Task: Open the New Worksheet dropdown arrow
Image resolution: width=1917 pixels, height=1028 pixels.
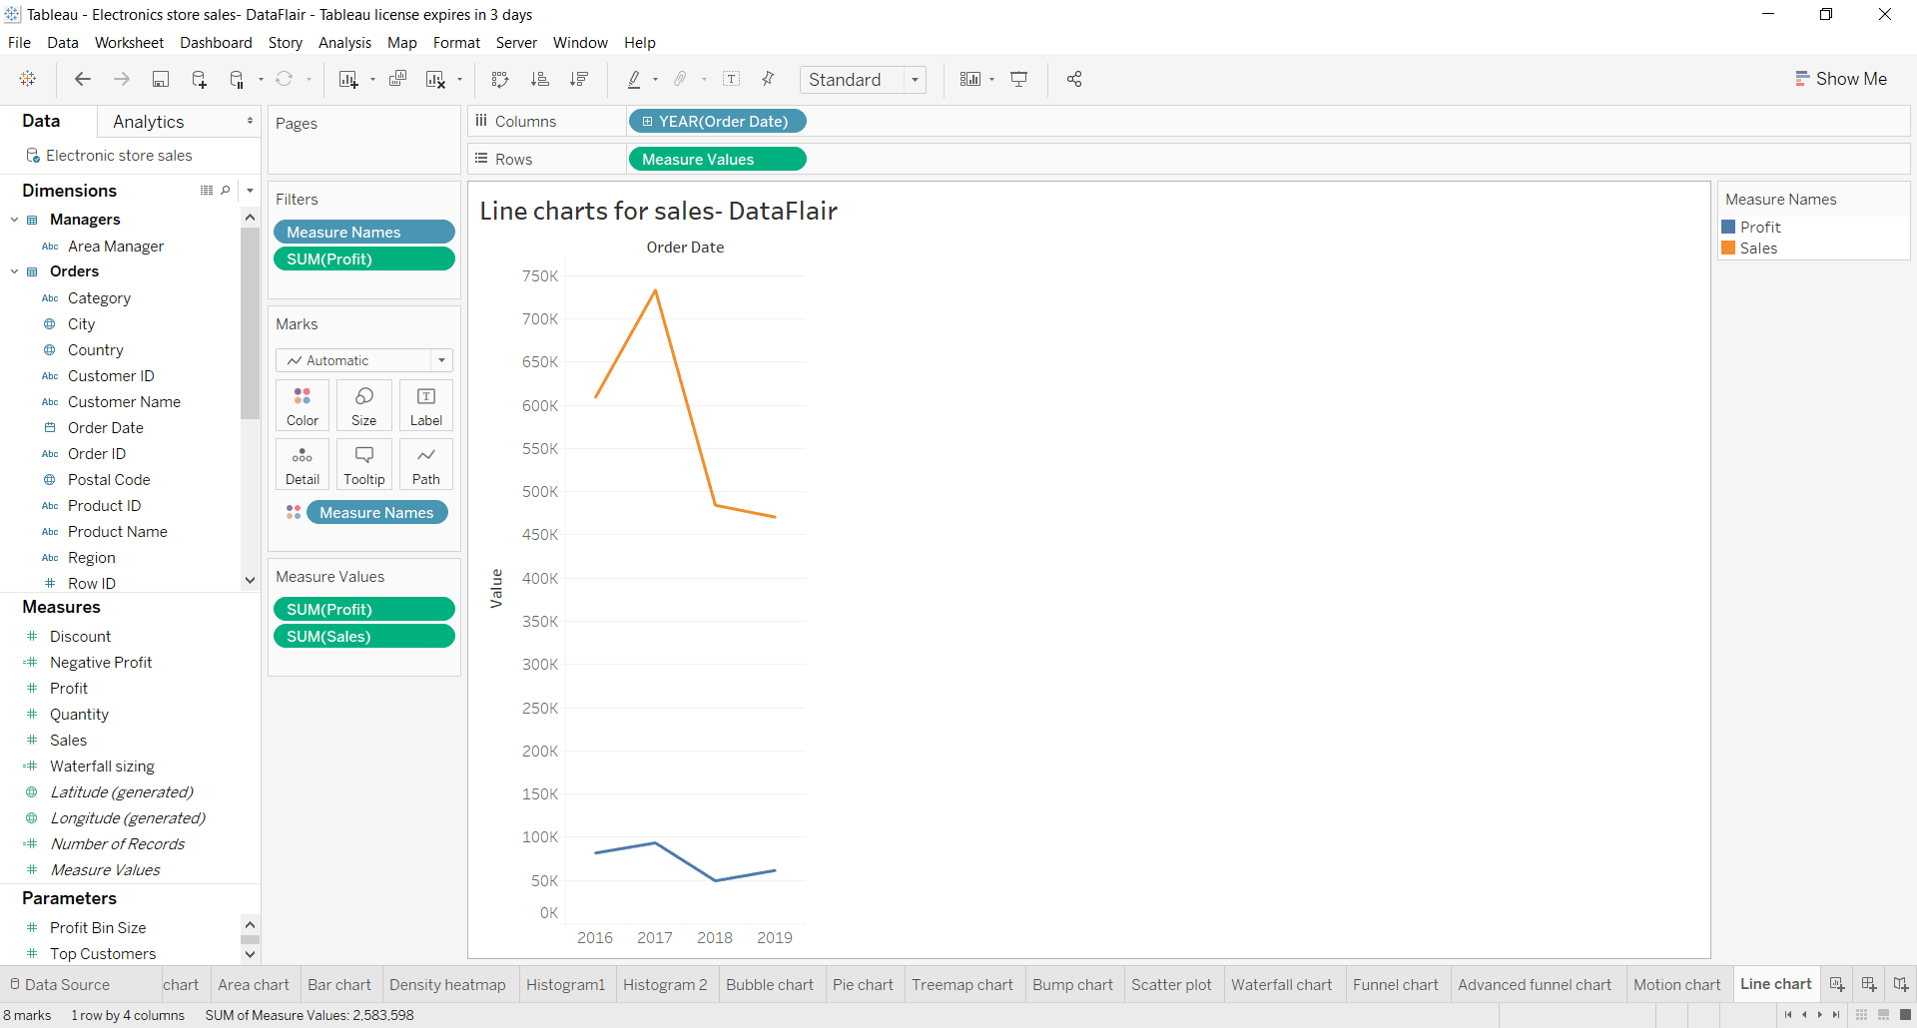Action: (372, 80)
